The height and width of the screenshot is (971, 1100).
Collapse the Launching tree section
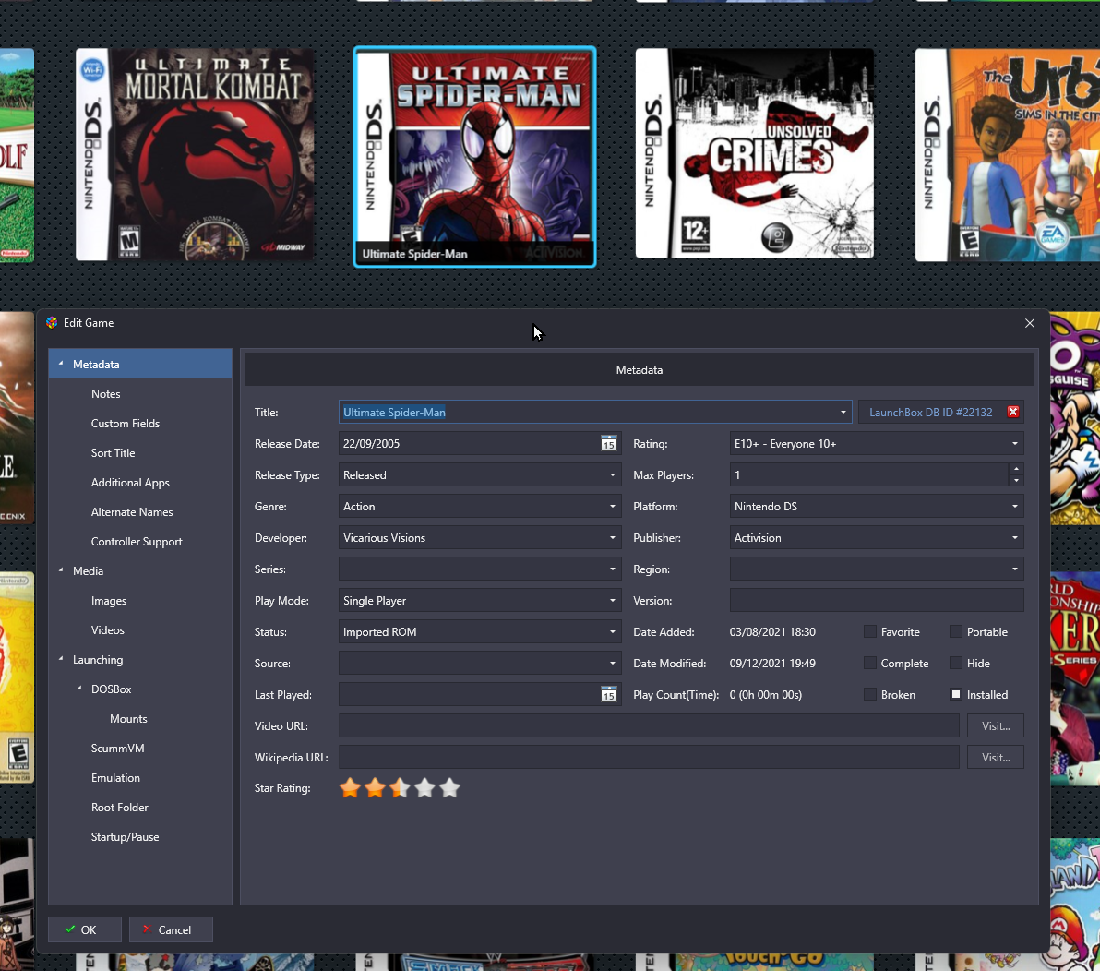click(61, 659)
